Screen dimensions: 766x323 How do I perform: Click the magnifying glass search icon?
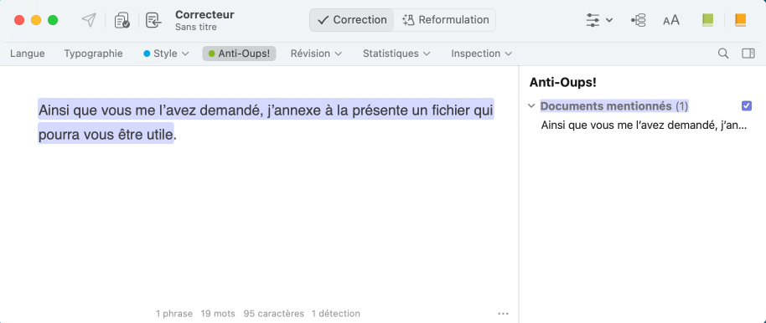[x=723, y=54]
